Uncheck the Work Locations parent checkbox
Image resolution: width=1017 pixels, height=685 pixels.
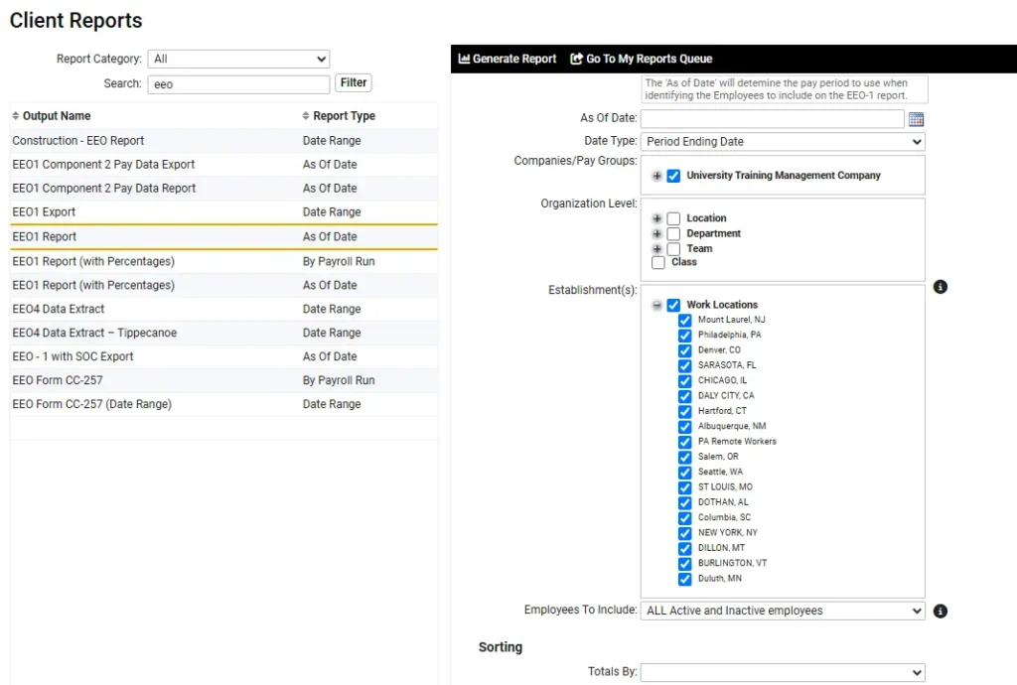(673, 305)
